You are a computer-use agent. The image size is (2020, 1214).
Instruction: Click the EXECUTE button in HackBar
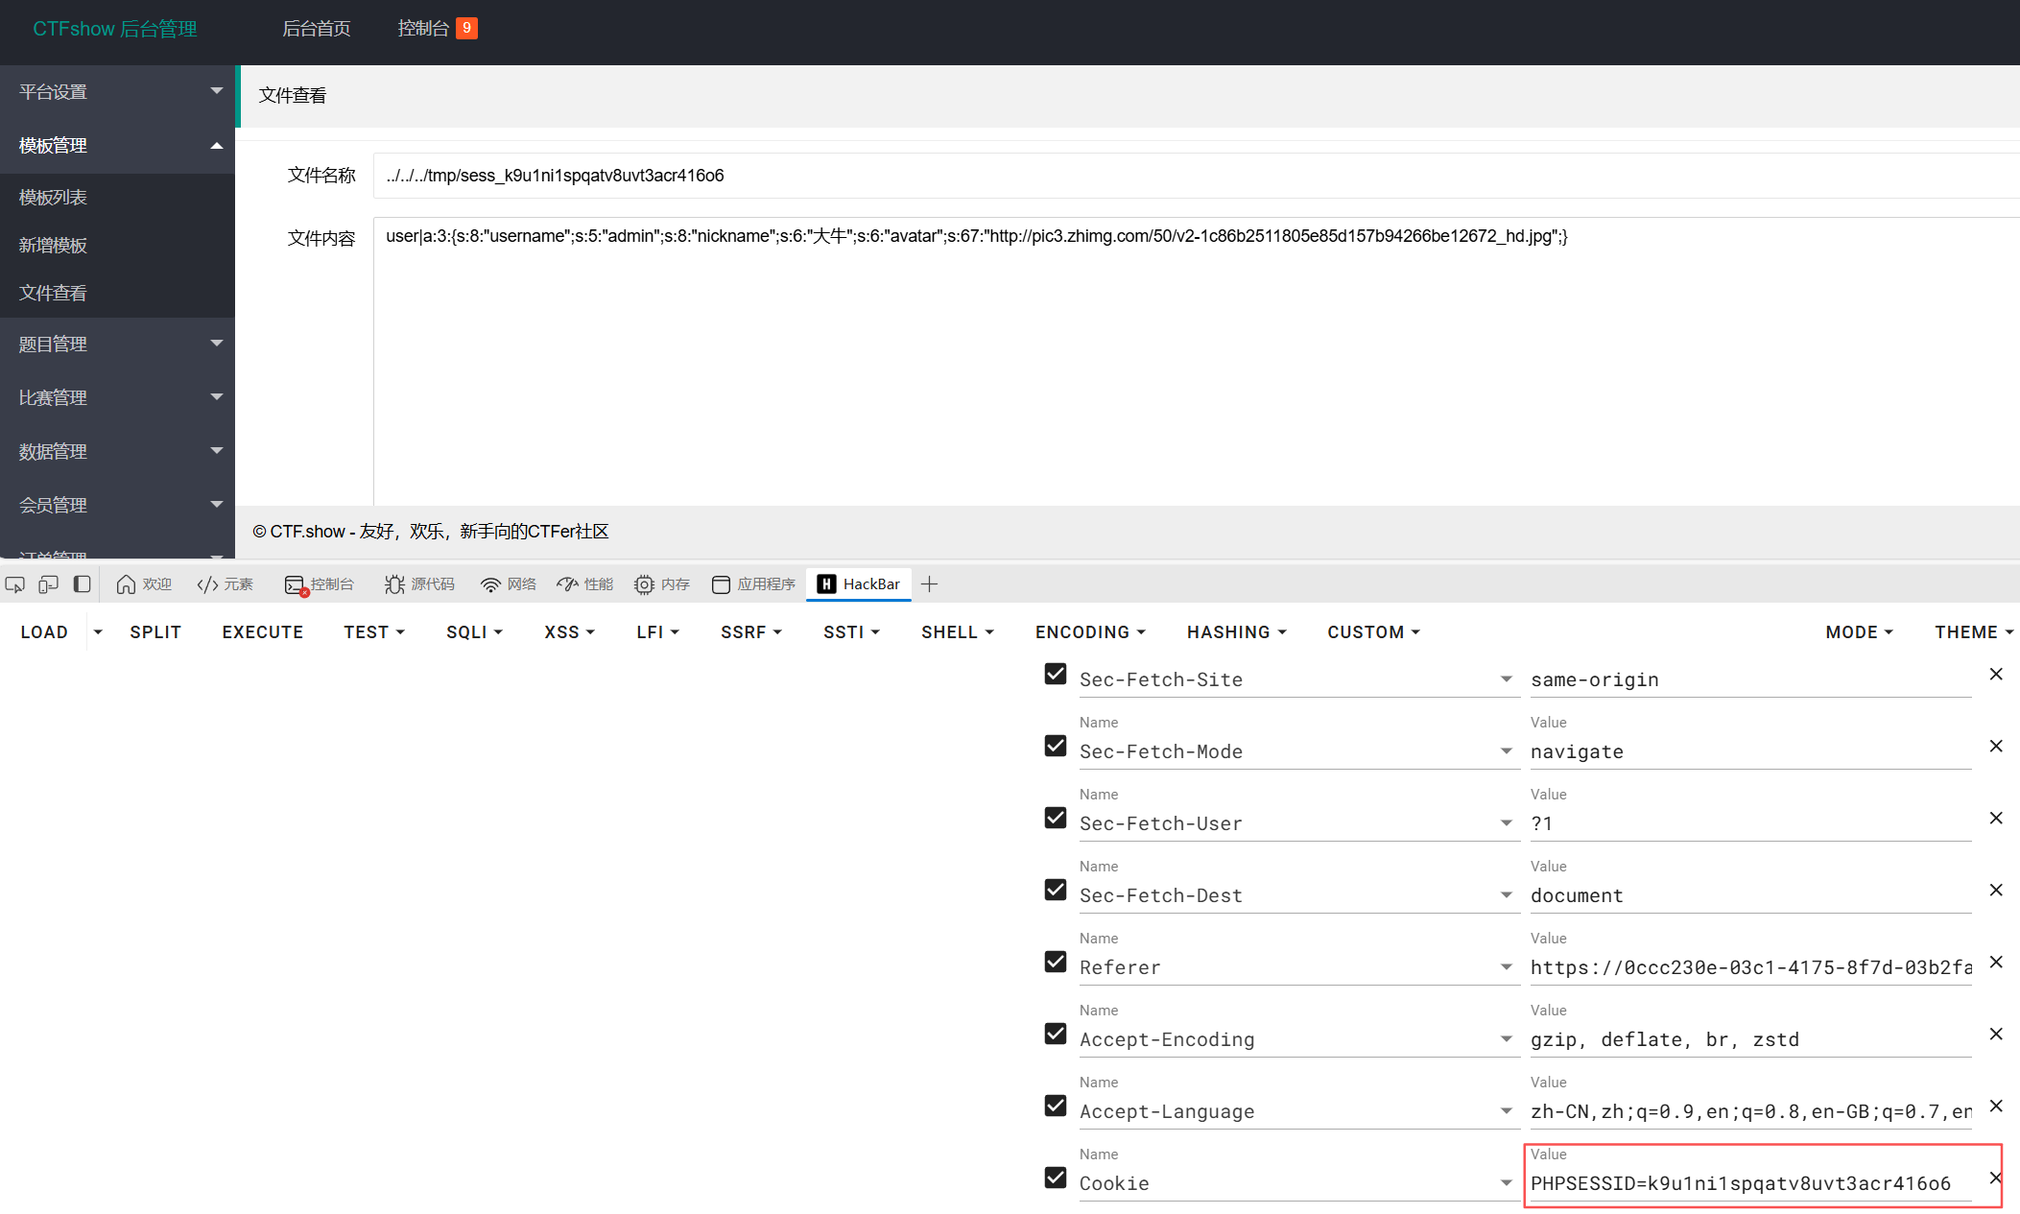tap(263, 632)
